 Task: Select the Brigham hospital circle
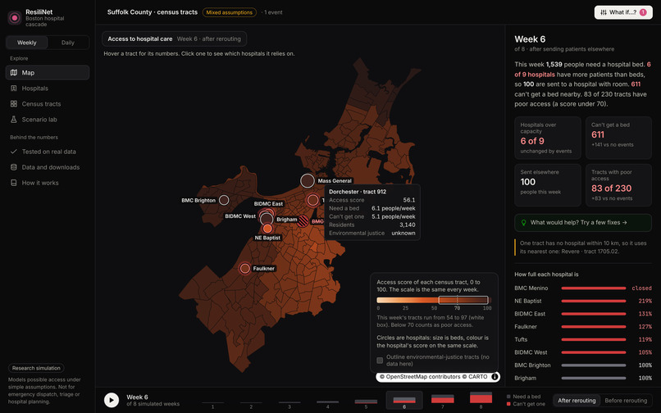pos(267,219)
